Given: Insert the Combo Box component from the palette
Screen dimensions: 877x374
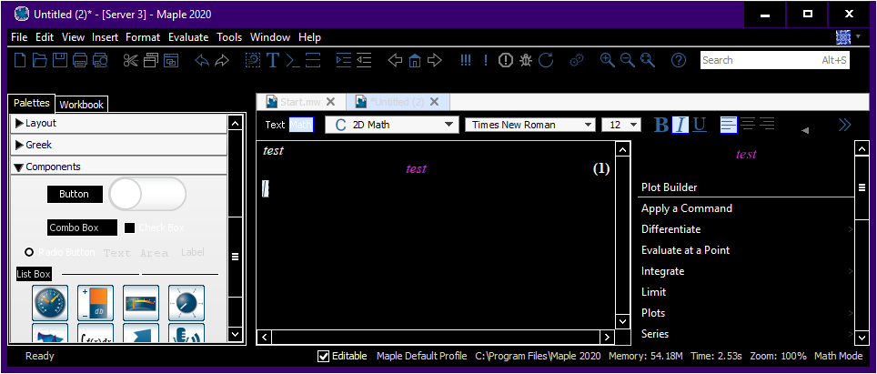Looking at the screenshot, I should point(82,227).
